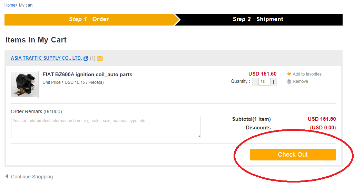Open the FIAT BZ600A ignition coil product title
This screenshot has height=187, width=364.
point(87,75)
